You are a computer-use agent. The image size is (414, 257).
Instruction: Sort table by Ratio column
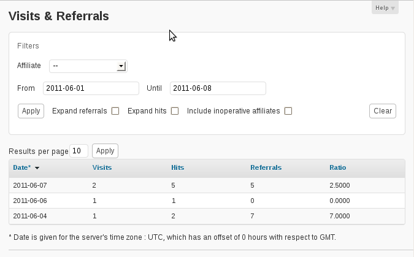[x=338, y=167]
